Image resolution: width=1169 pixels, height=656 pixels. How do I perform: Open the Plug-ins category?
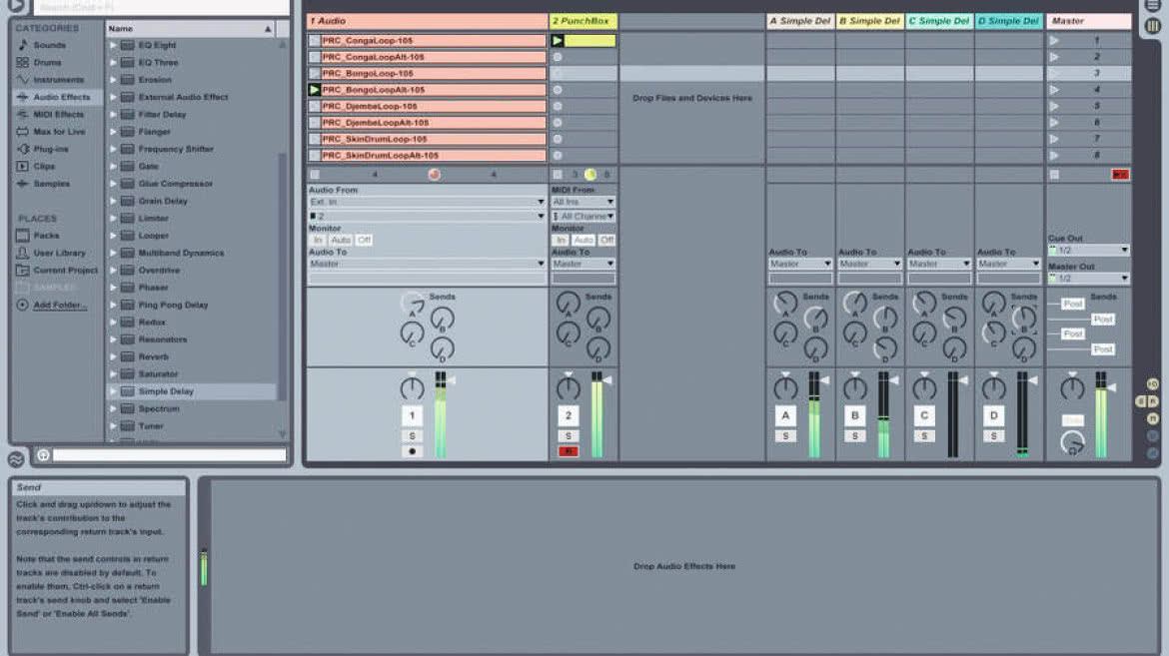(51, 149)
